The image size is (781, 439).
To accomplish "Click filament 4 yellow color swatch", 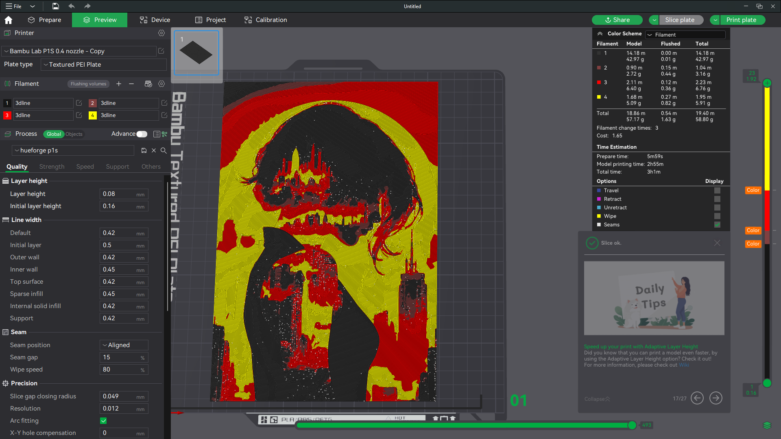I will click(92, 115).
